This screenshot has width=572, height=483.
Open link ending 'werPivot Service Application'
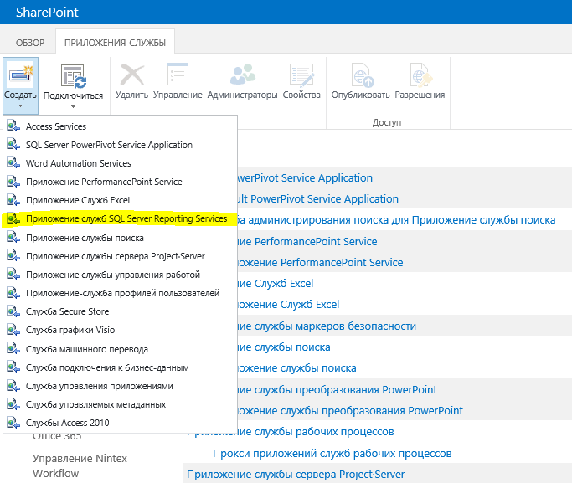(305, 178)
